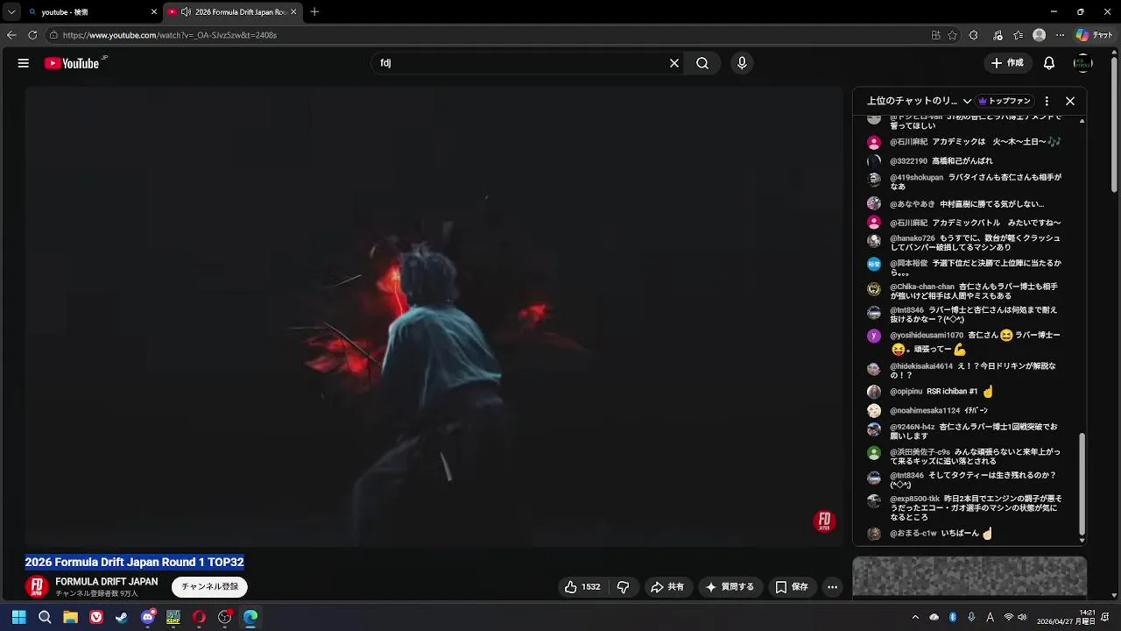Open YouTube notifications bell
The height and width of the screenshot is (631, 1121).
pos(1049,63)
